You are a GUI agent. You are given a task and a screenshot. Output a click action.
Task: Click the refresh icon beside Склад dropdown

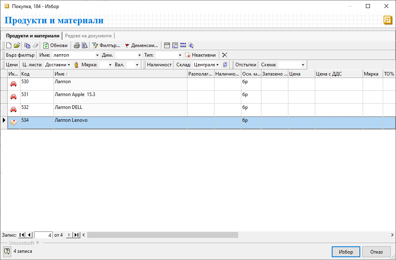click(225, 65)
